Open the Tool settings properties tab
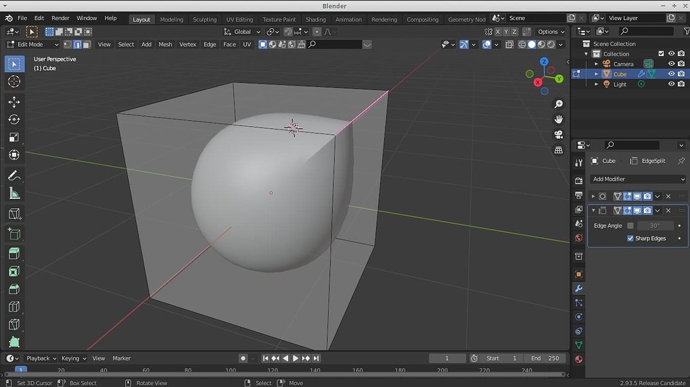This screenshot has width=690, height=387. pyautogui.click(x=579, y=163)
